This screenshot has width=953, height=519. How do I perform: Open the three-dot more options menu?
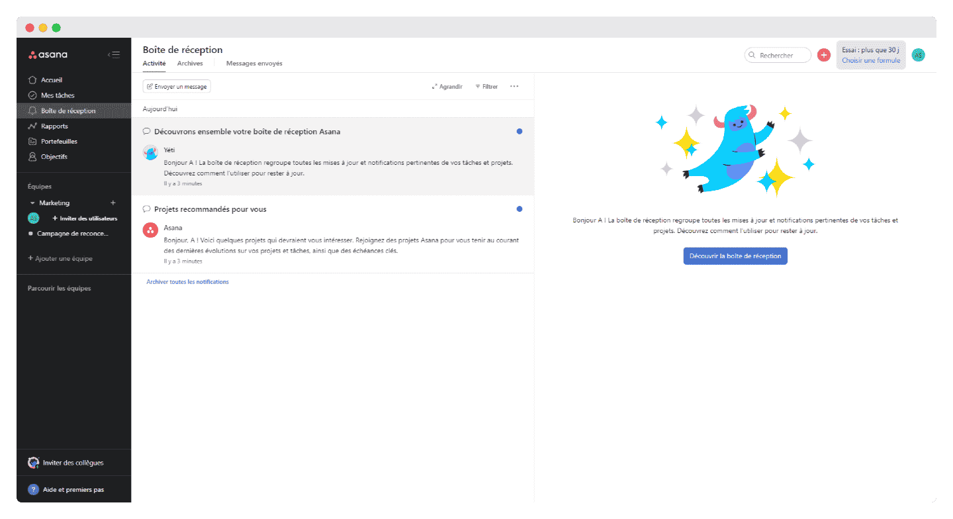point(514,86)
